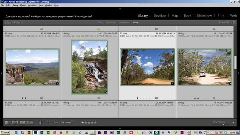This screenshot has height=135, width=240.
Task: Open the Metadata menu
Action: pyautogui.click(x=32, y=5)
